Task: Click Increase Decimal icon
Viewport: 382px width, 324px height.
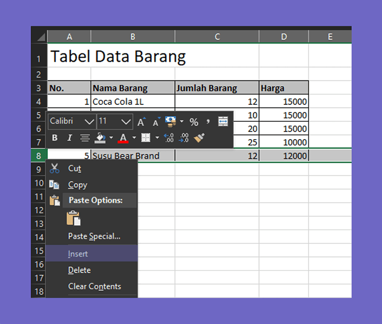Action: click(x=169, y=138)
